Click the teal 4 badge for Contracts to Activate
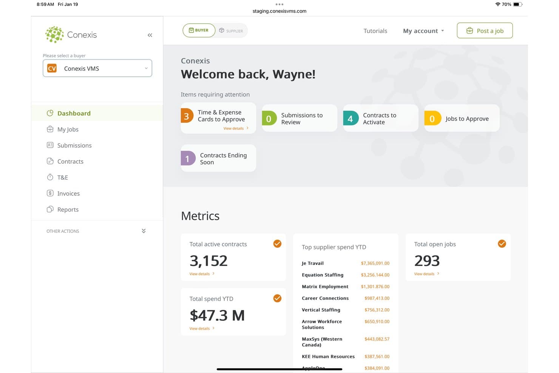This screenshot has width=559, height=373. [351, 118]
